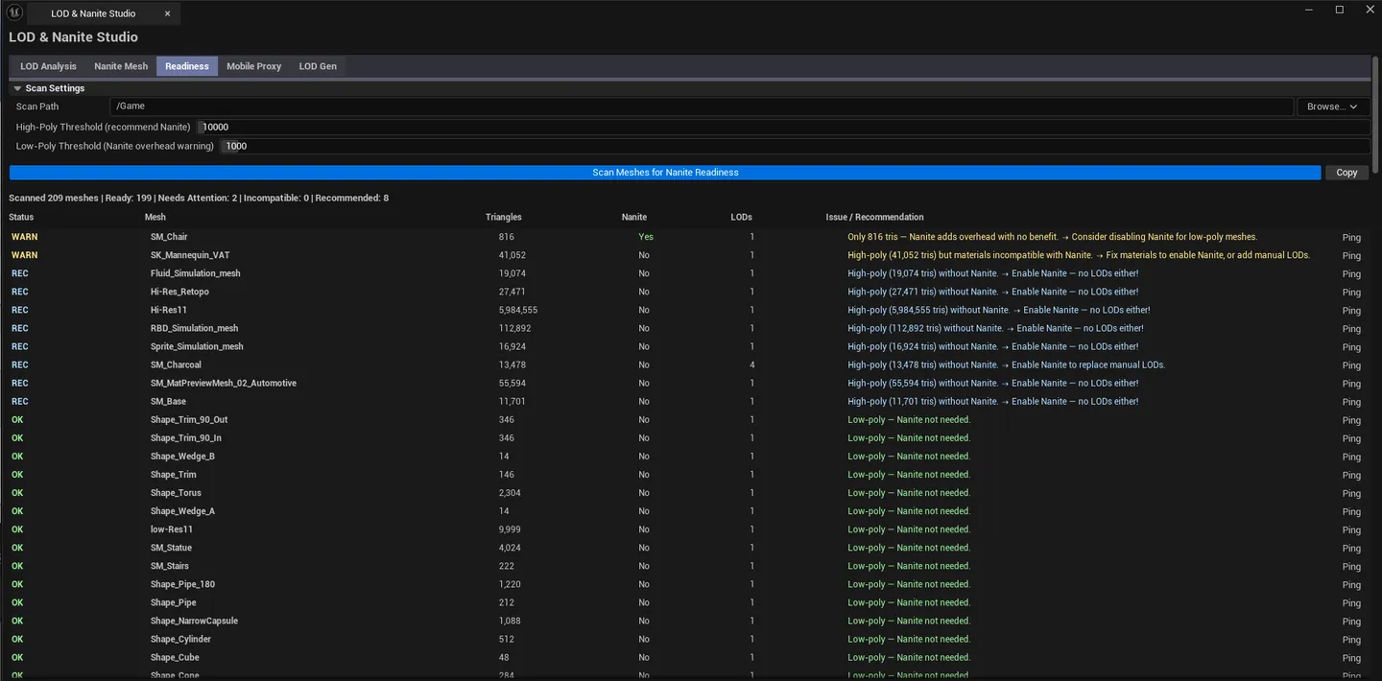
Task: Click the SM_Stairs mesh name
Action: pos(170,566)
